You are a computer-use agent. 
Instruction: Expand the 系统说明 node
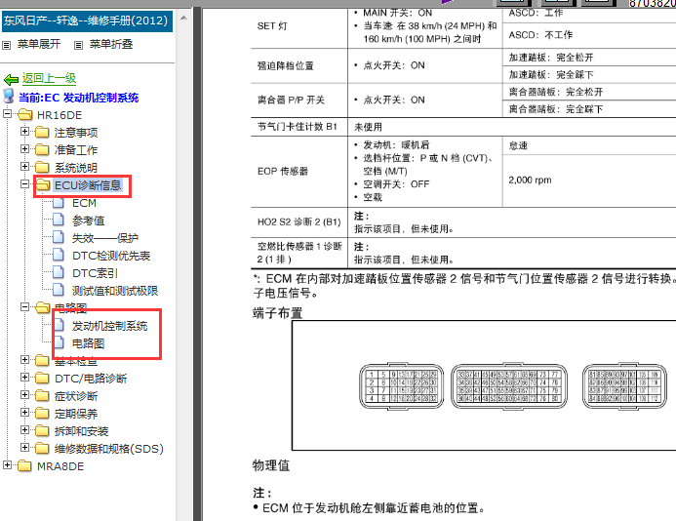(25, 167)
